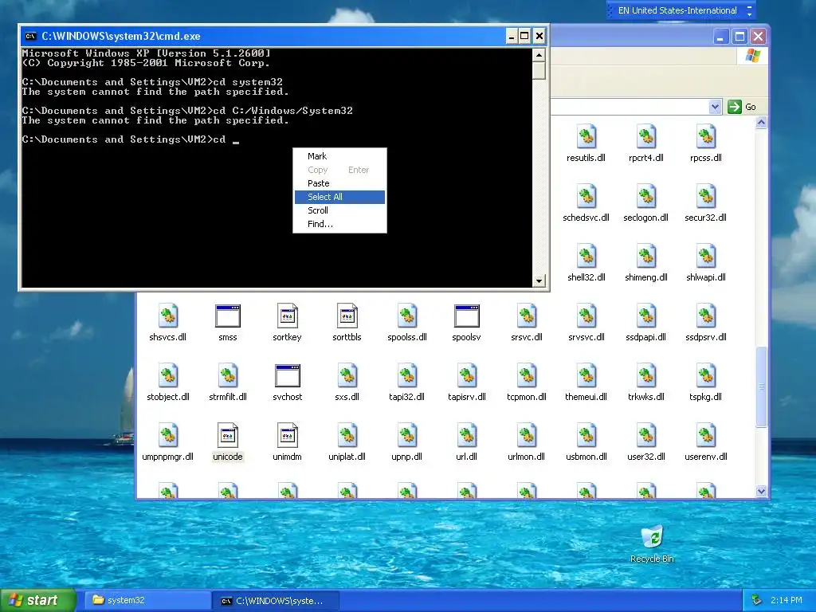The height and width of the screenshot is (612, 816).
Task: Choose Scroll in the cmd context menu
Action: (339, 210)
